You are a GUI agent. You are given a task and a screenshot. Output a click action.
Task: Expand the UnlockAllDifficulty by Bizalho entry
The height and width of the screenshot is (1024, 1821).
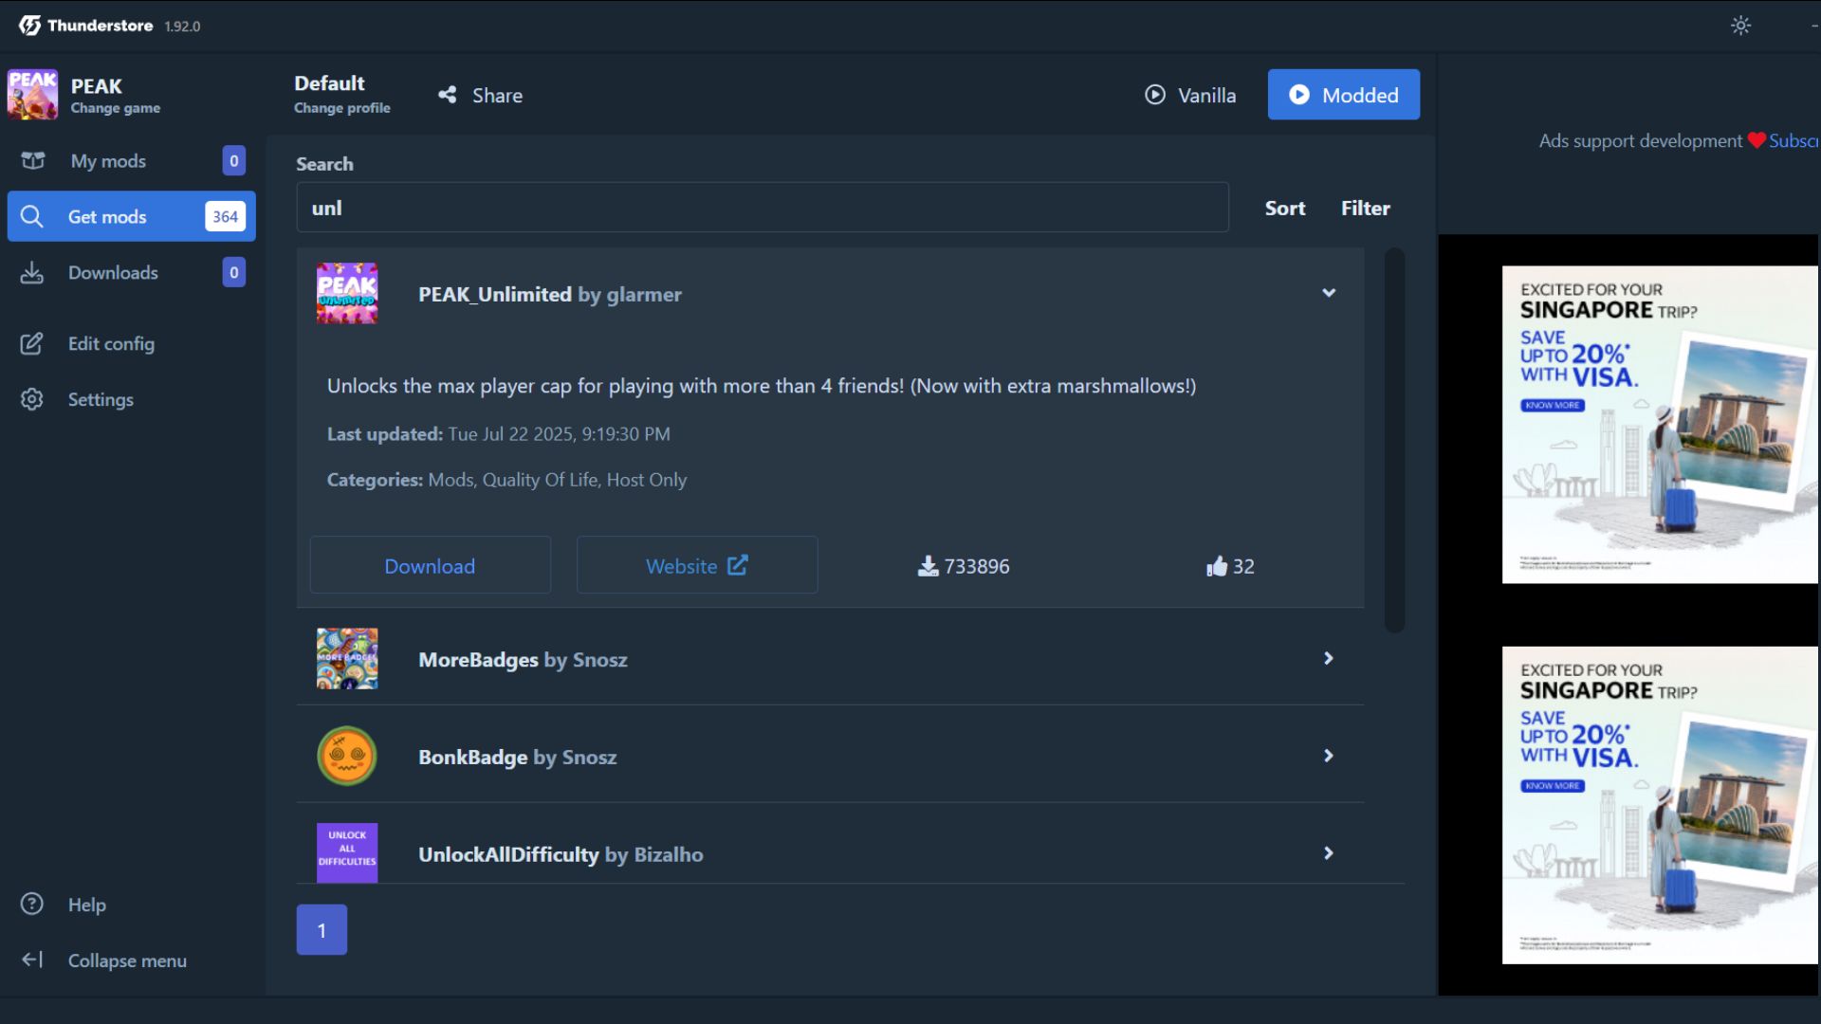pos(1329,853)
